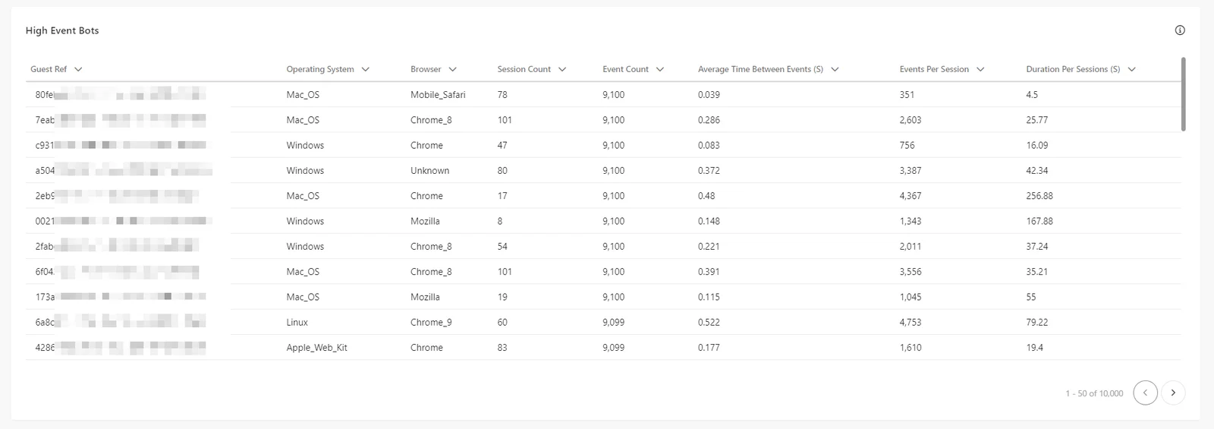The width and height of the screenshot is (1214, 429).
Task: Click session count value 78
Action: 502,95
